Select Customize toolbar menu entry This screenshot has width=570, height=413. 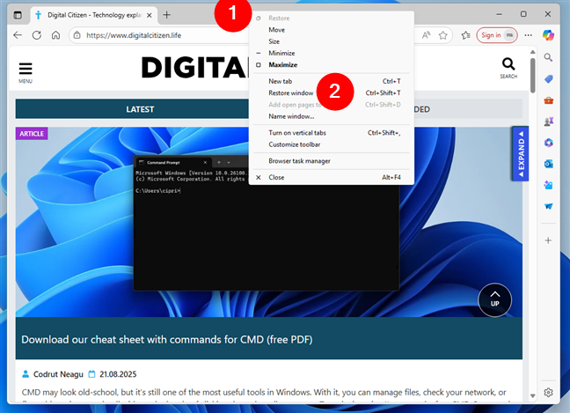332,144
